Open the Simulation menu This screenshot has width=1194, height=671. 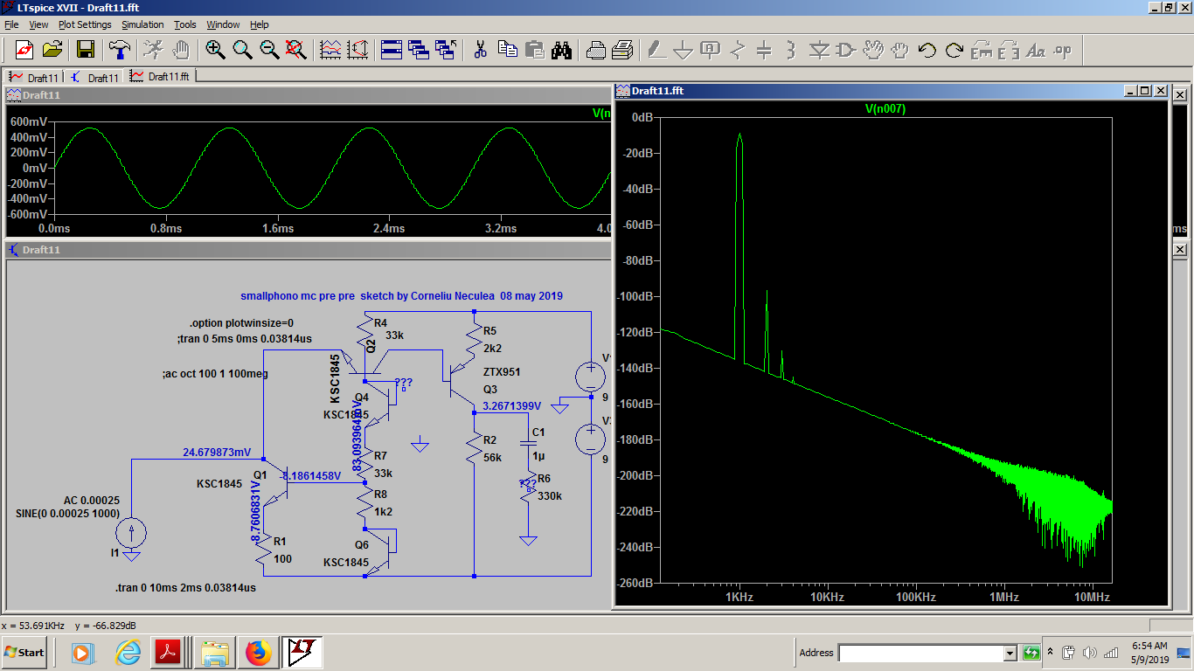(x=142, y=24)
